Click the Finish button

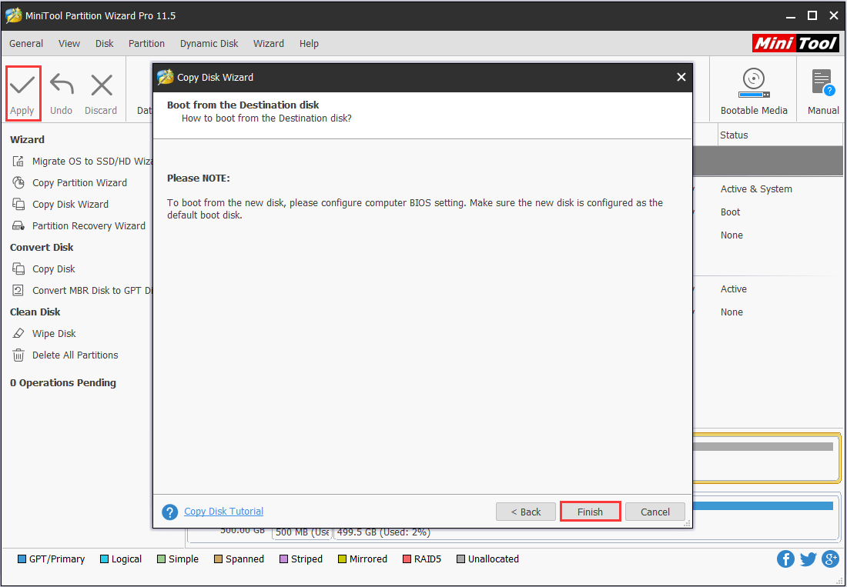(590, 511)
